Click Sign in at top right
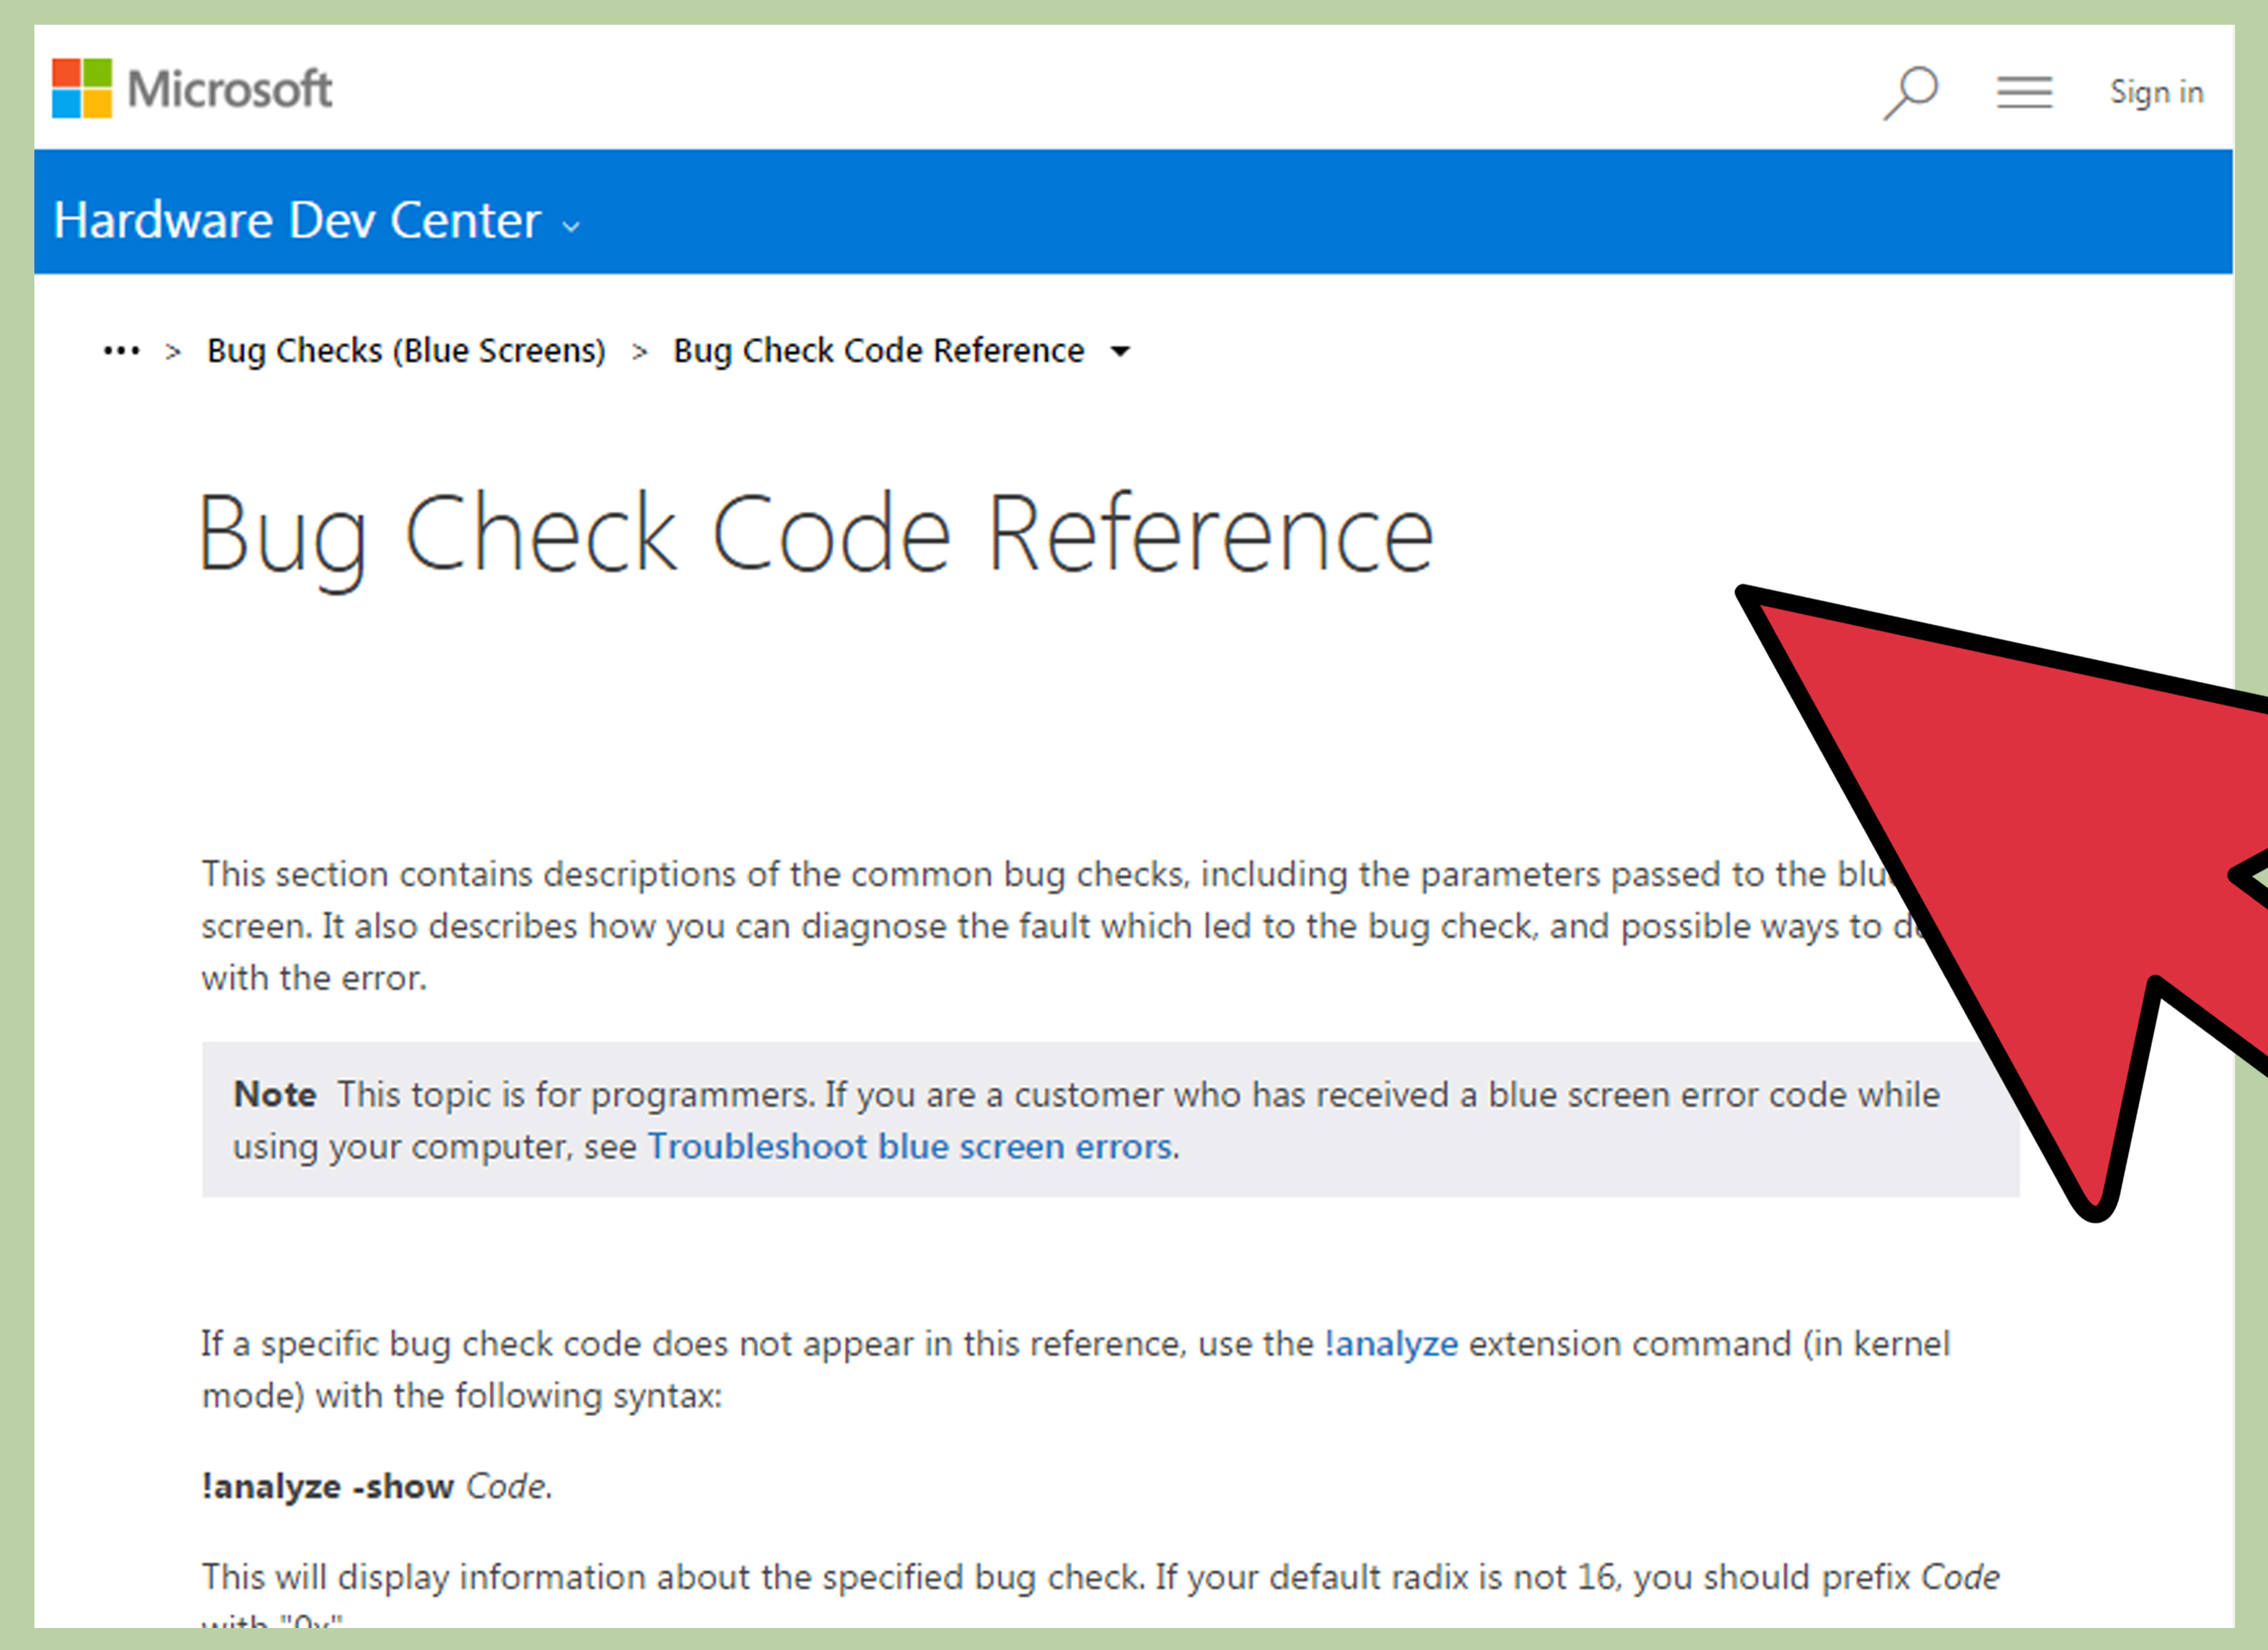 click(2155, 92)
